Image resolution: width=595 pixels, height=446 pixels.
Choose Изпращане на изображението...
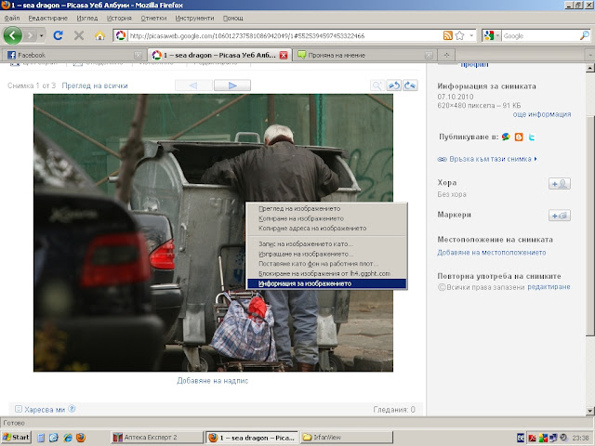tap(326, 254)
